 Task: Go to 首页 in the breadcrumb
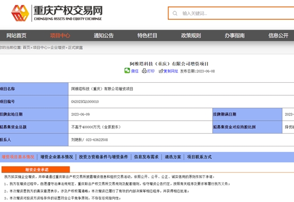click(x=26, y=48)
